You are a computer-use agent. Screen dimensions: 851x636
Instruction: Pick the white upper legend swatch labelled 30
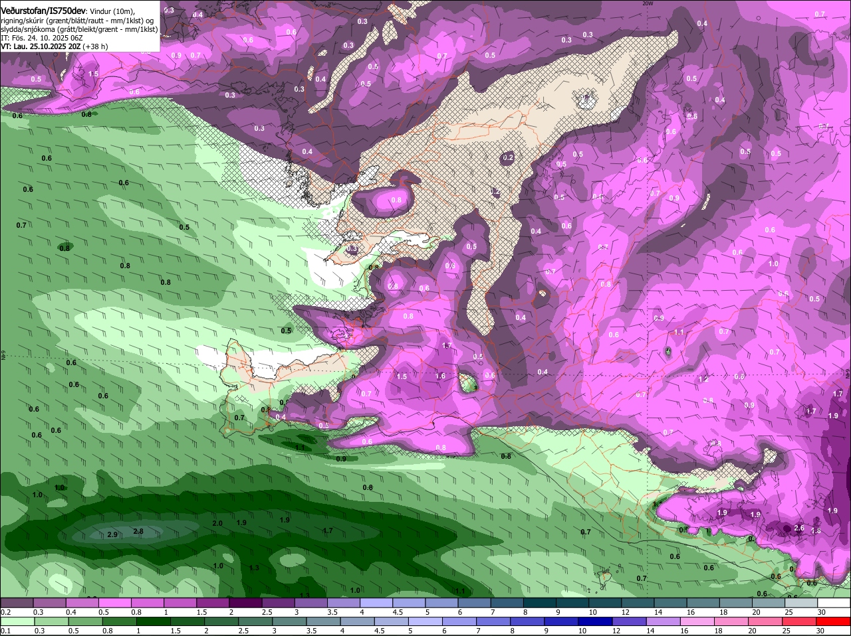point(834,603)
